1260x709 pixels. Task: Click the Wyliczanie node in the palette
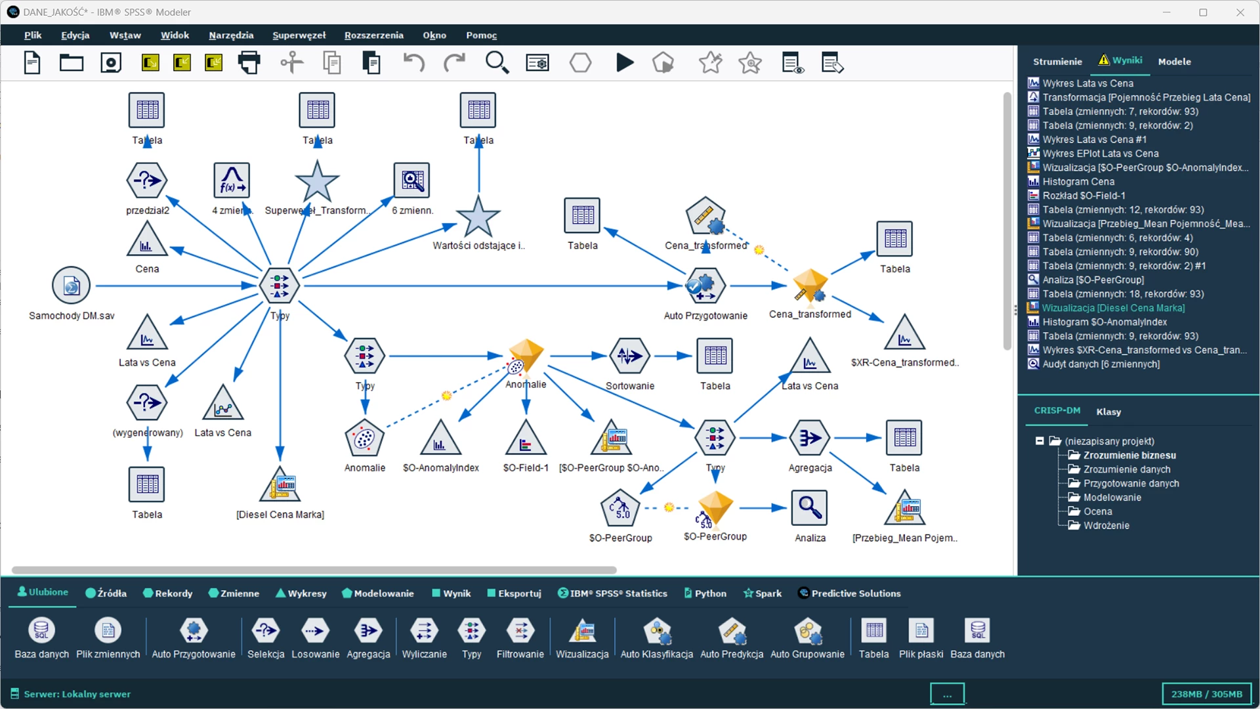pos(424,638)
